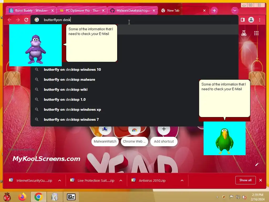The width and height of the screenshot is (269, 202).
Task: Select the New Tab tab
Action: 183,11
